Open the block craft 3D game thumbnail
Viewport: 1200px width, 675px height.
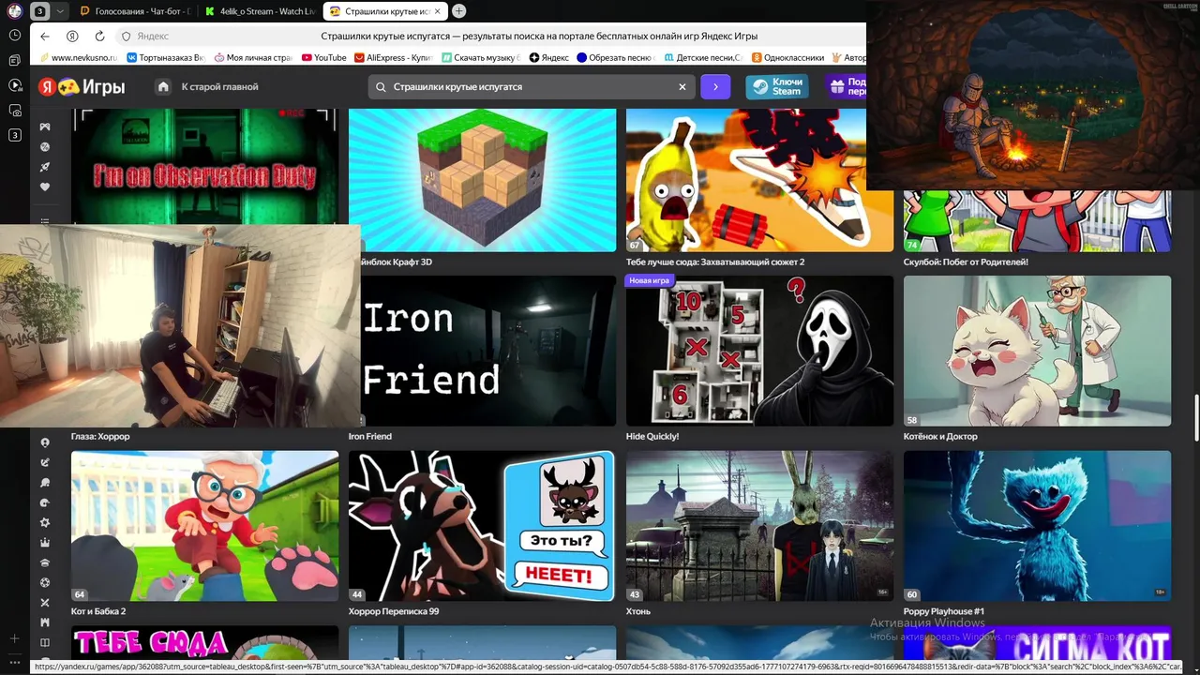(x=482, y=180)
